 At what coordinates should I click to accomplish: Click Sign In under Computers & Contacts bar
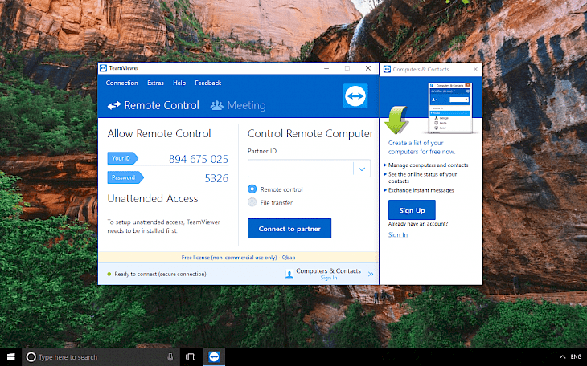click(x=329, y=278)
